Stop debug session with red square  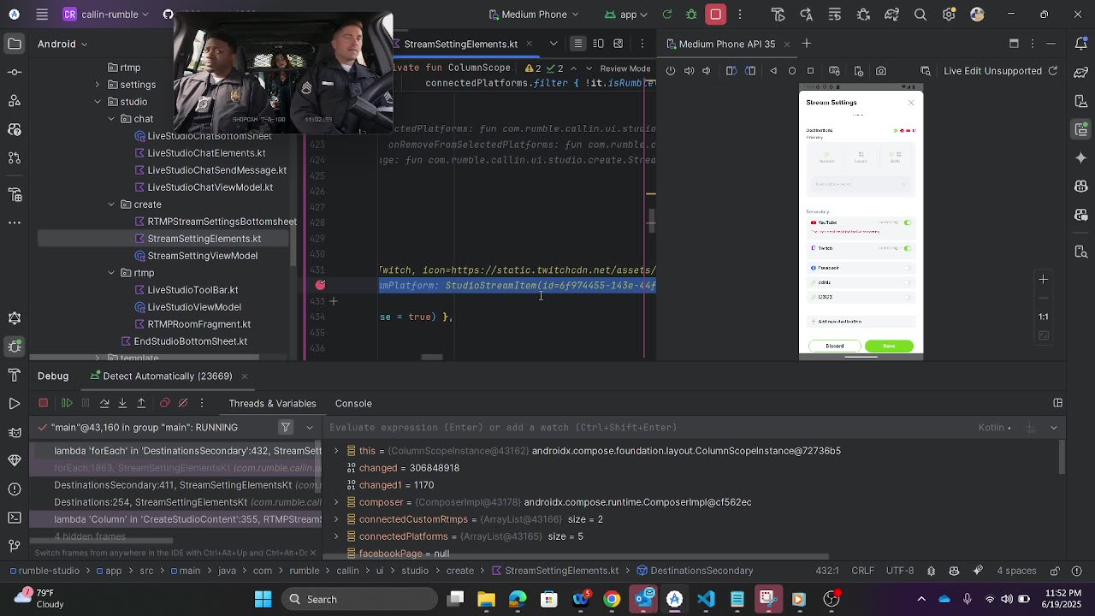click(x=44, y=403)
